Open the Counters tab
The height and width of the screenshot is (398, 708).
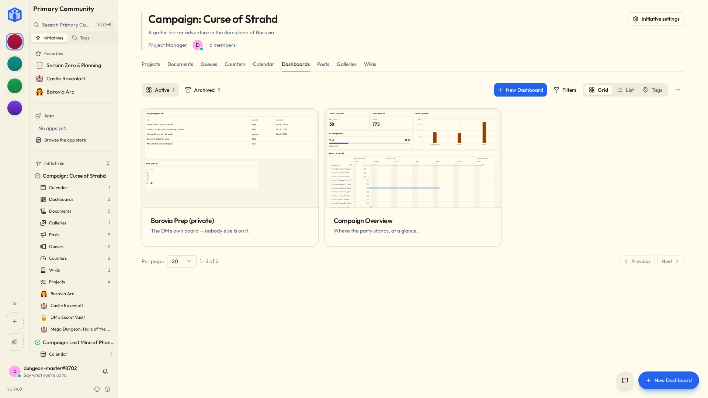pos(235,64)
